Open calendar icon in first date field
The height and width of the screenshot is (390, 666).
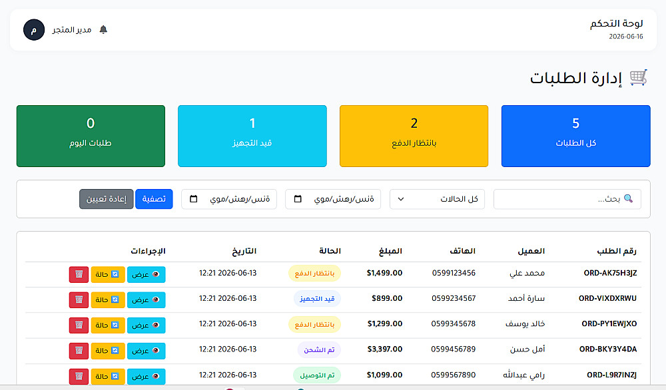[x=298, y=198]
